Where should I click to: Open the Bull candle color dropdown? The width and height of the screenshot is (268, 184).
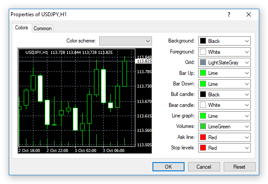coord(225,94)
